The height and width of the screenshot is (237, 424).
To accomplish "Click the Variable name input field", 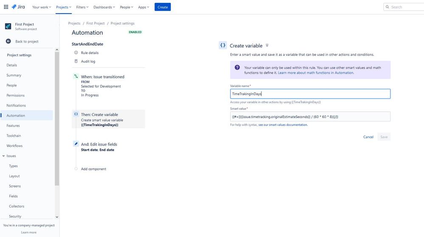I will (x=310, y=94).
